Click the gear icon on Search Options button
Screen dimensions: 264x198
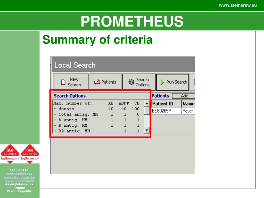pyautogui.click(x=131, y=82)
